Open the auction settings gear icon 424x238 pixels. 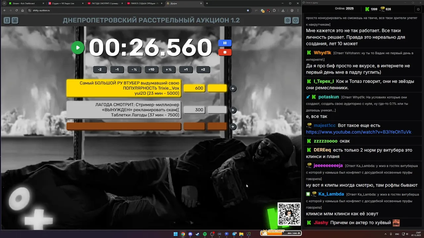(288, 20)
